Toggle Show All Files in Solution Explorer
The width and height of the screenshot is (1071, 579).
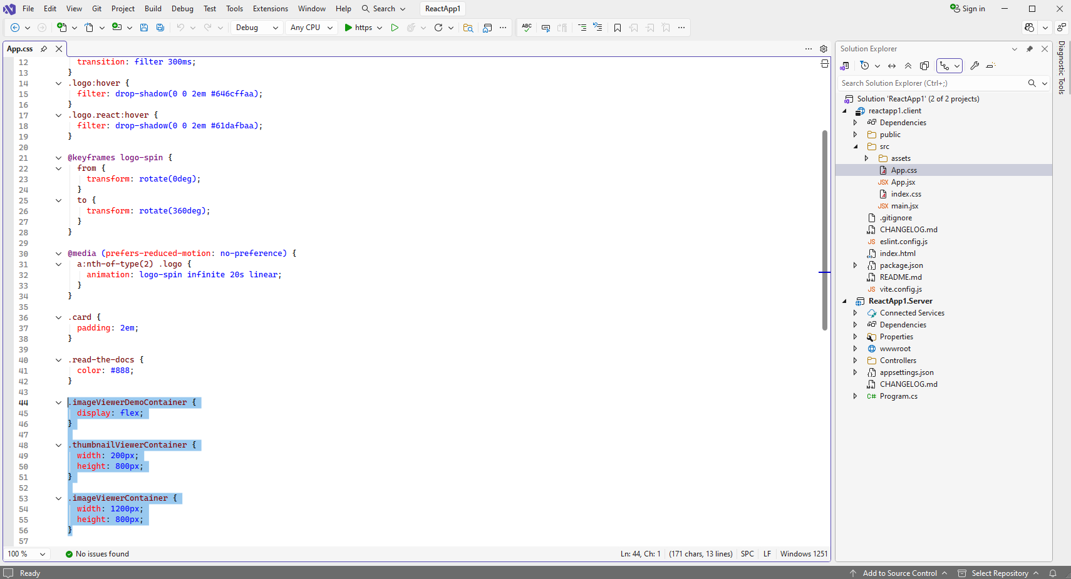(x=924, y=66)
